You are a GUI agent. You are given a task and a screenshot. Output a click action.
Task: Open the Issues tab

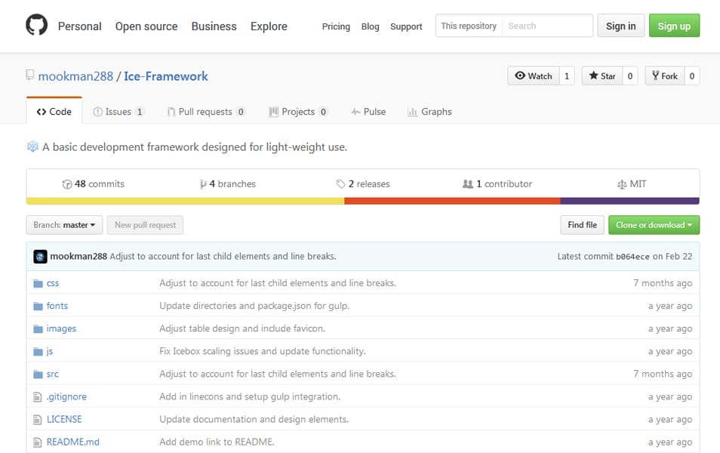coord(118,112)
